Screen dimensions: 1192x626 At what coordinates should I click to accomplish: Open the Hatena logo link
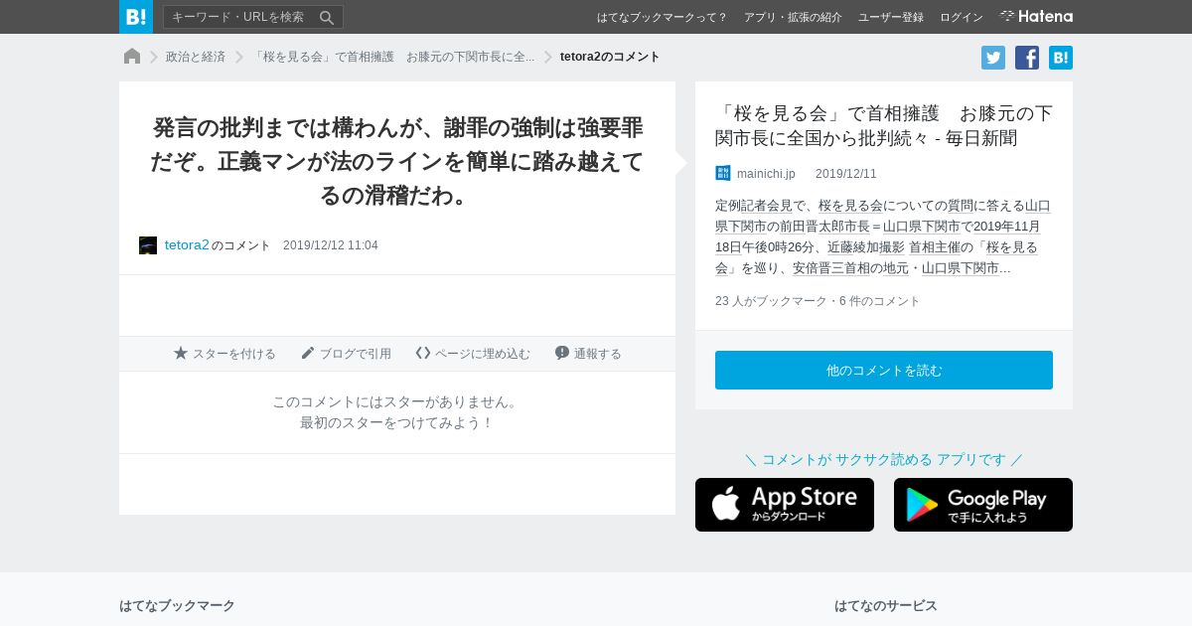(1036, 17)
